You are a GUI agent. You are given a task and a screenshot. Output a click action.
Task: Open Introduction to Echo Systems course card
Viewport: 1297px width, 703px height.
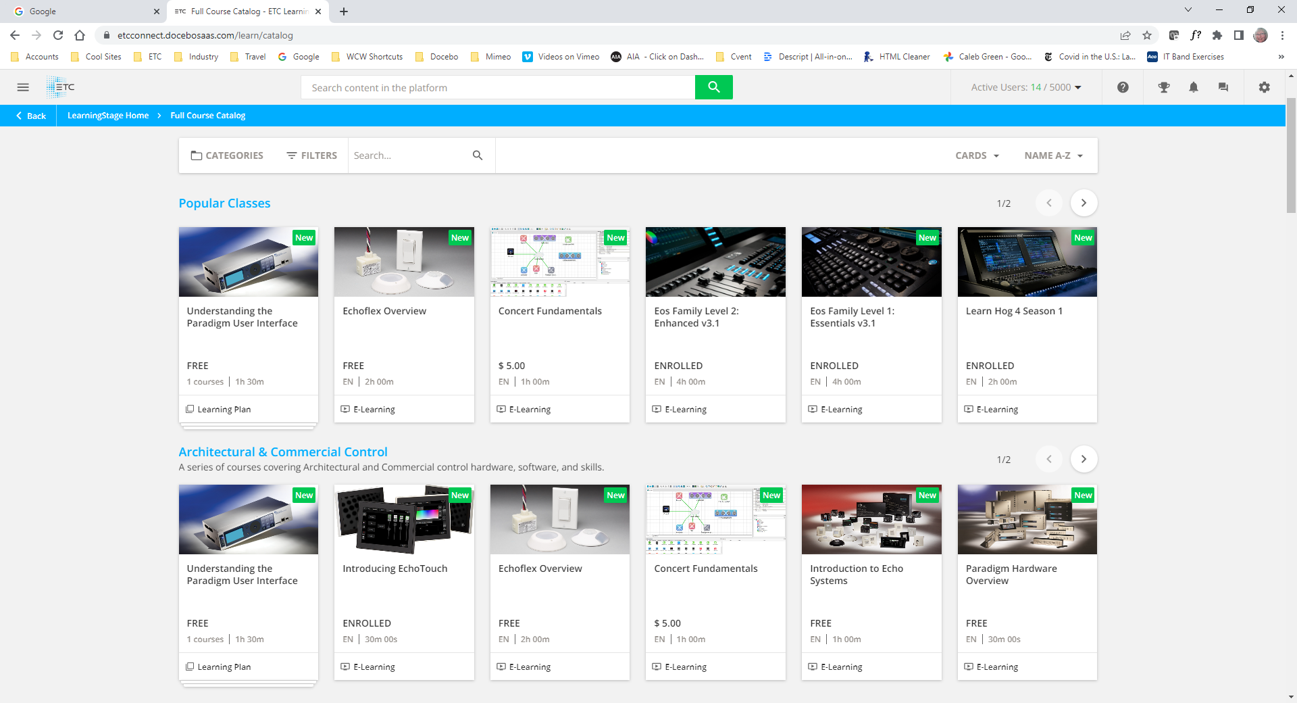[x=871, y=582]
